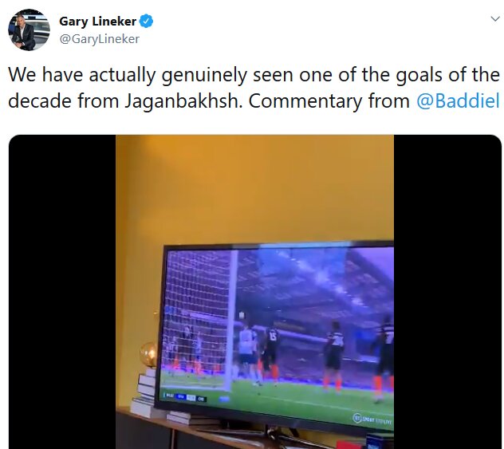Open the Gary Lineker display name link
504x449 pixels.
click(98, 22)
